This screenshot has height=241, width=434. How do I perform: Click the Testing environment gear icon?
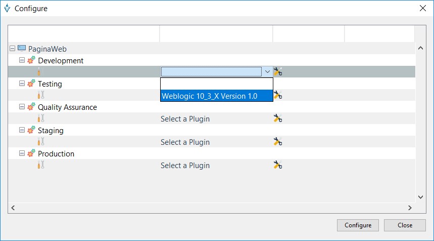pyautogui.click(x=31, y=83)
